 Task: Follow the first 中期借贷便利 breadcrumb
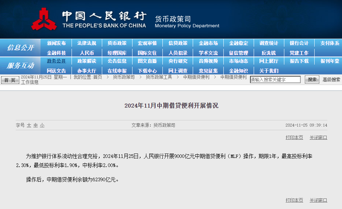click(x=196, y=77)
